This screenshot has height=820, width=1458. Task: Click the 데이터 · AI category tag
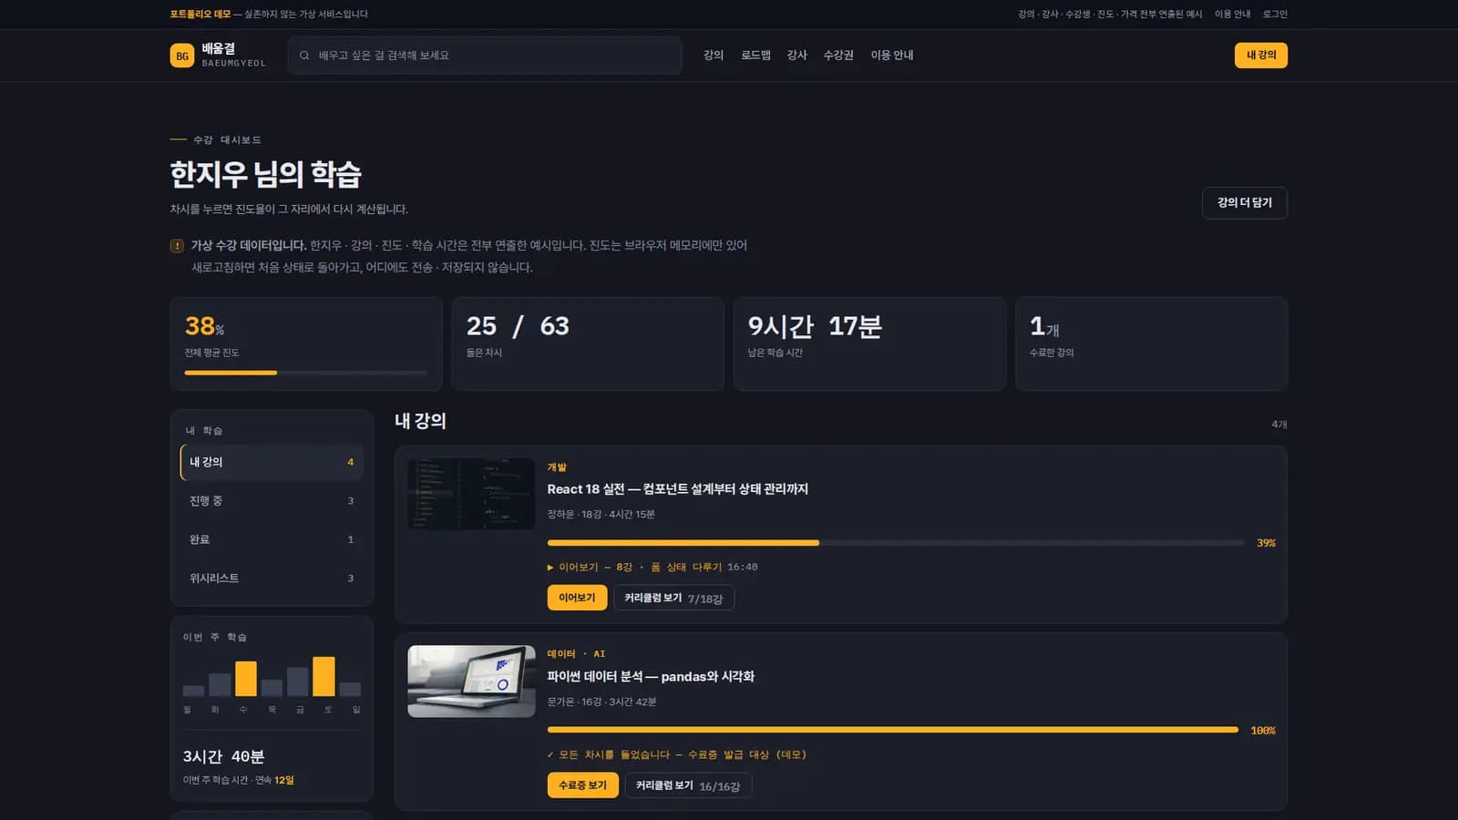pos(576,654)
